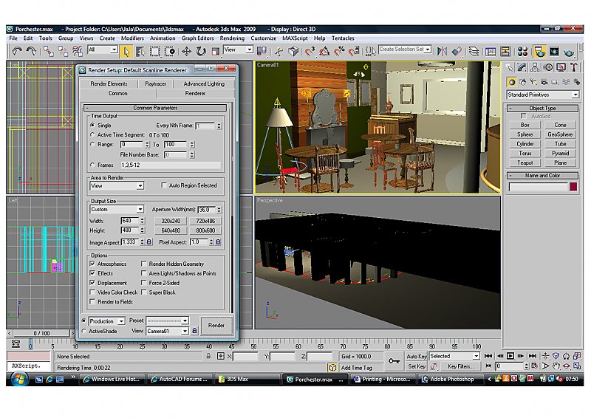Click the Undo arrow icon

(x=16, y=51)
